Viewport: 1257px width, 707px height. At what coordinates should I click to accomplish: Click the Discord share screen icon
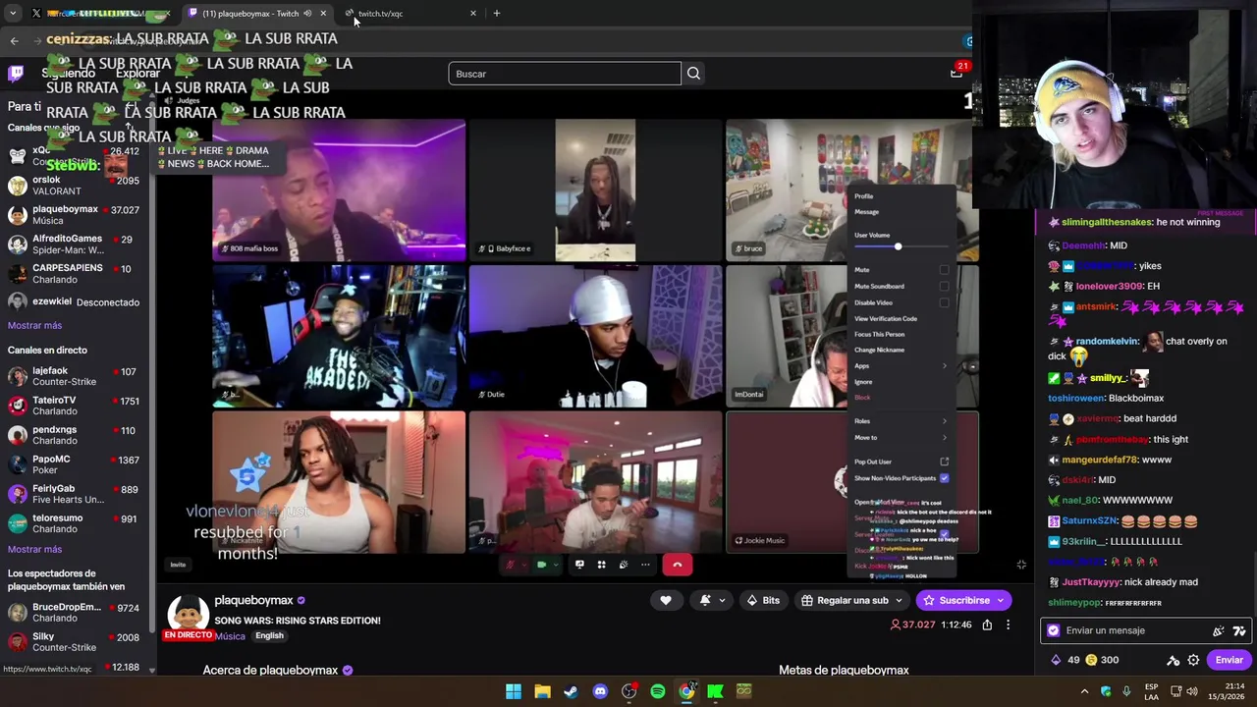pos(579,565)
